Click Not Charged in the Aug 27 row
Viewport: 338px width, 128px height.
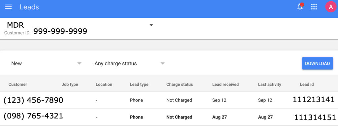(x=179, y=117)
